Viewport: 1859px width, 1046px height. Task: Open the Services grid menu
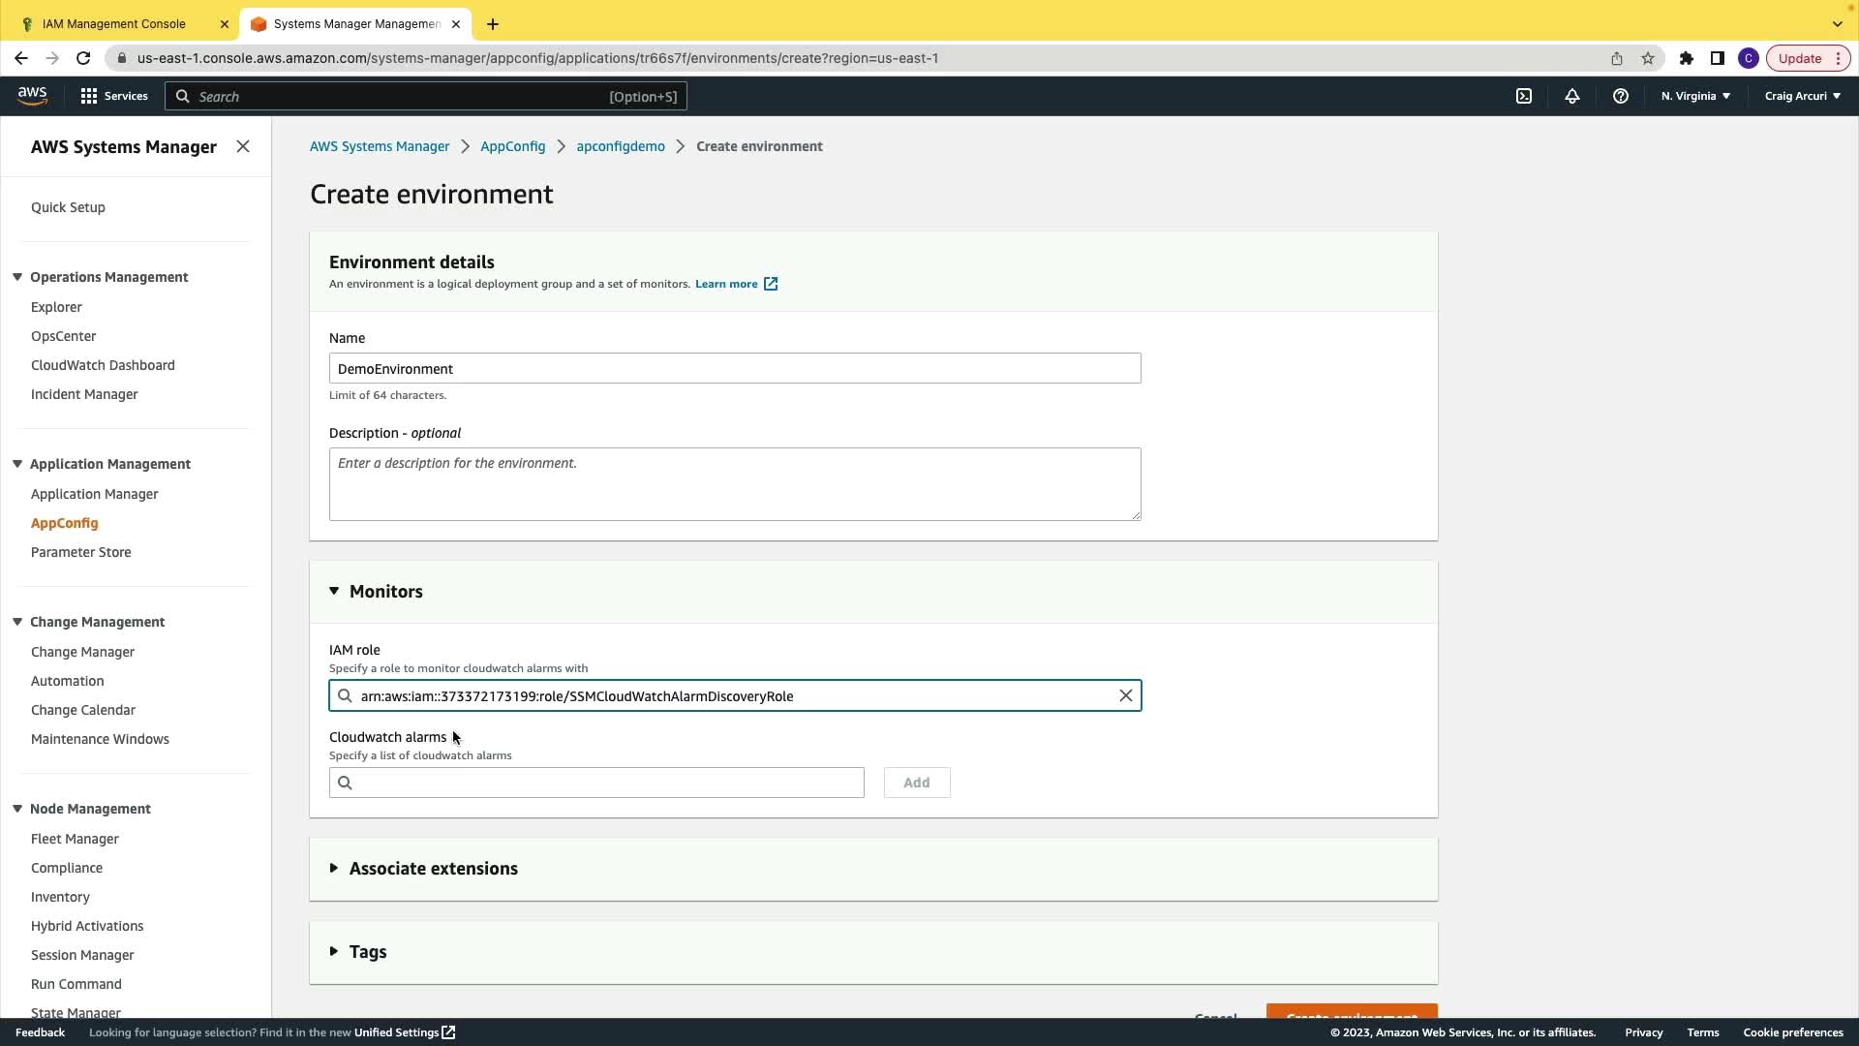[x=113, y=96]
